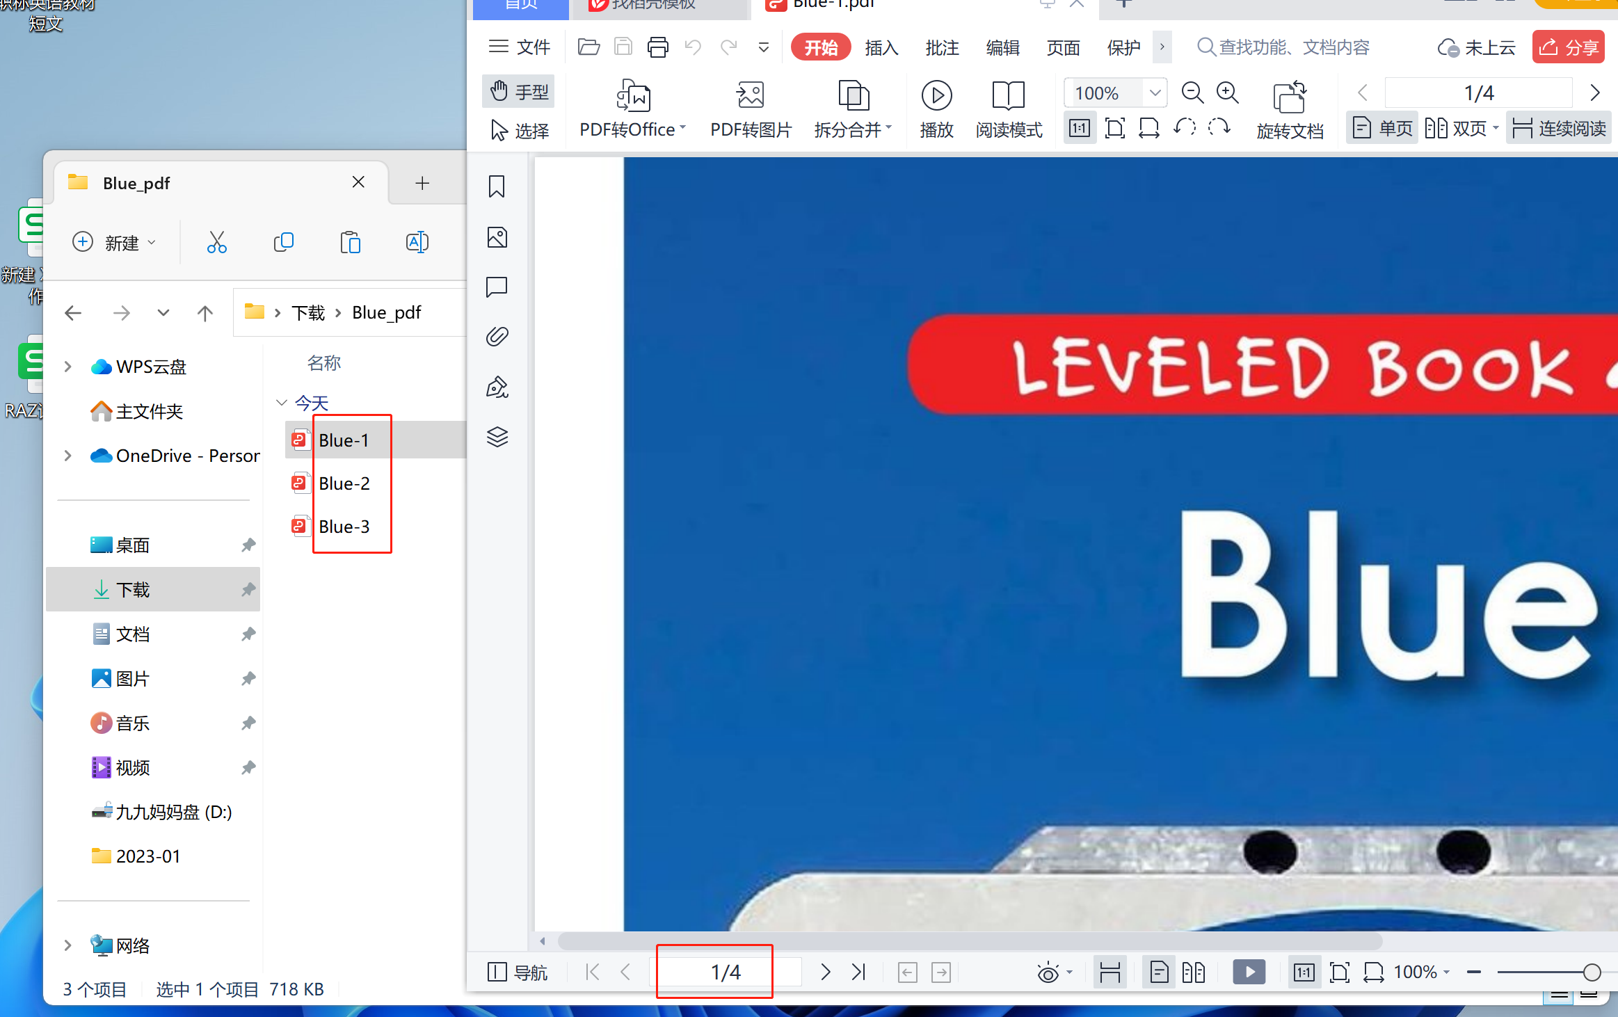
Task: Expand the WPS云盘 tree node
Action: click(67, 367)
